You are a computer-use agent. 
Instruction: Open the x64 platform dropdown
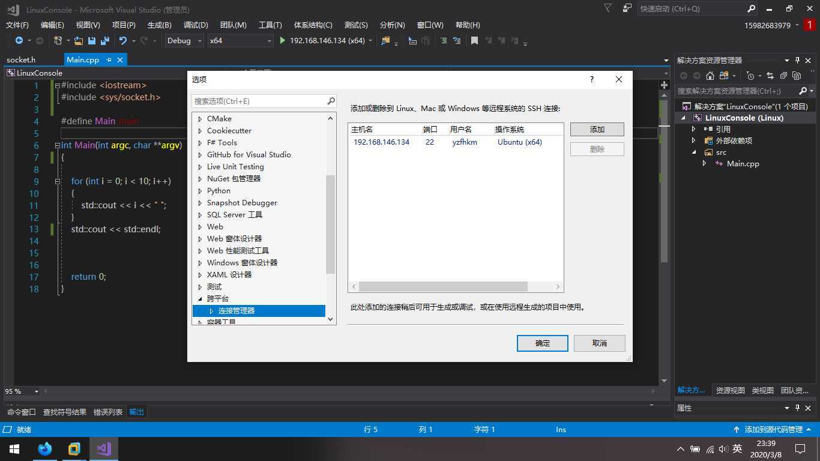240,41
